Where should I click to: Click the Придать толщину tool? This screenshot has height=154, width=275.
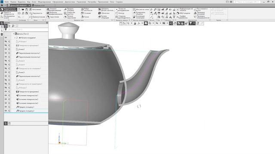(x=69, y=9)
